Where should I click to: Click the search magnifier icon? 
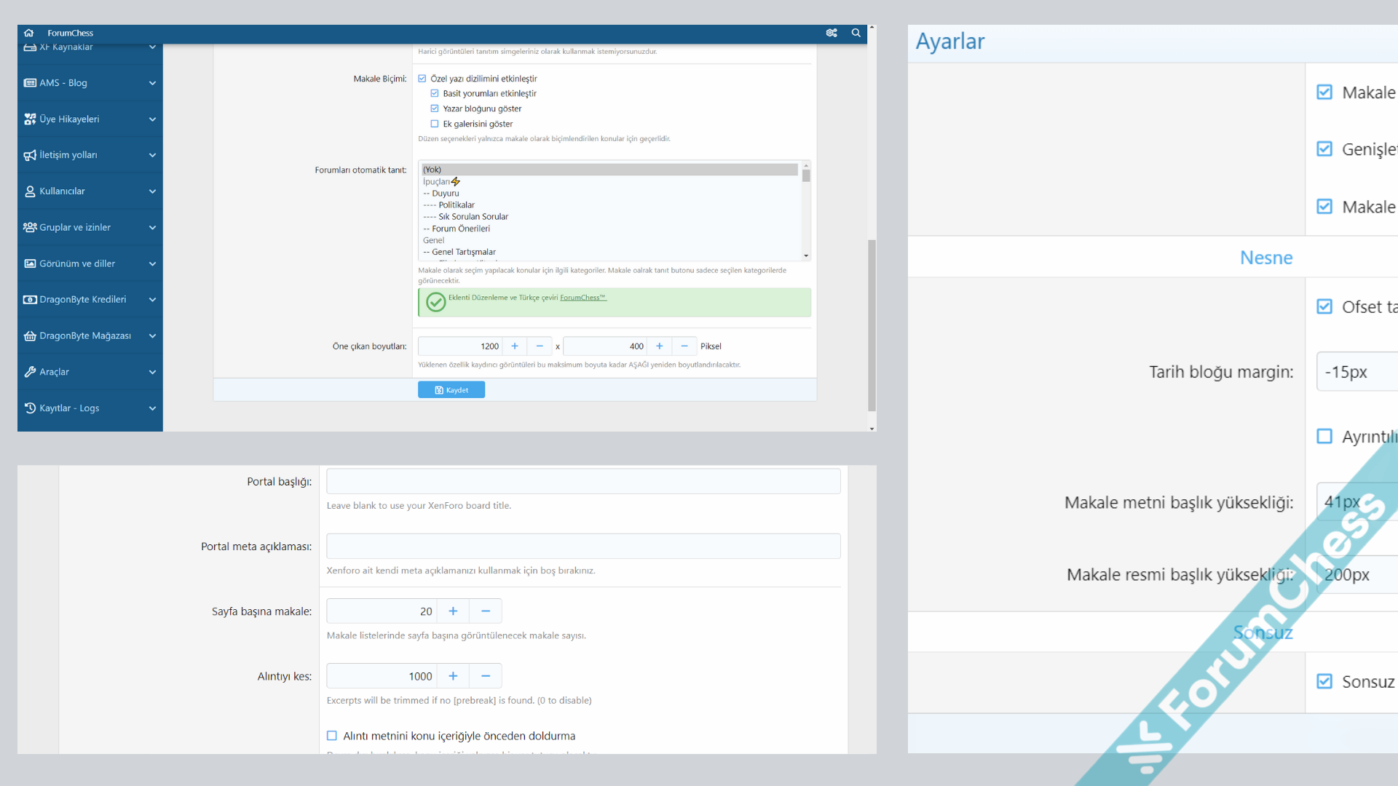click(x=856, y=33)
